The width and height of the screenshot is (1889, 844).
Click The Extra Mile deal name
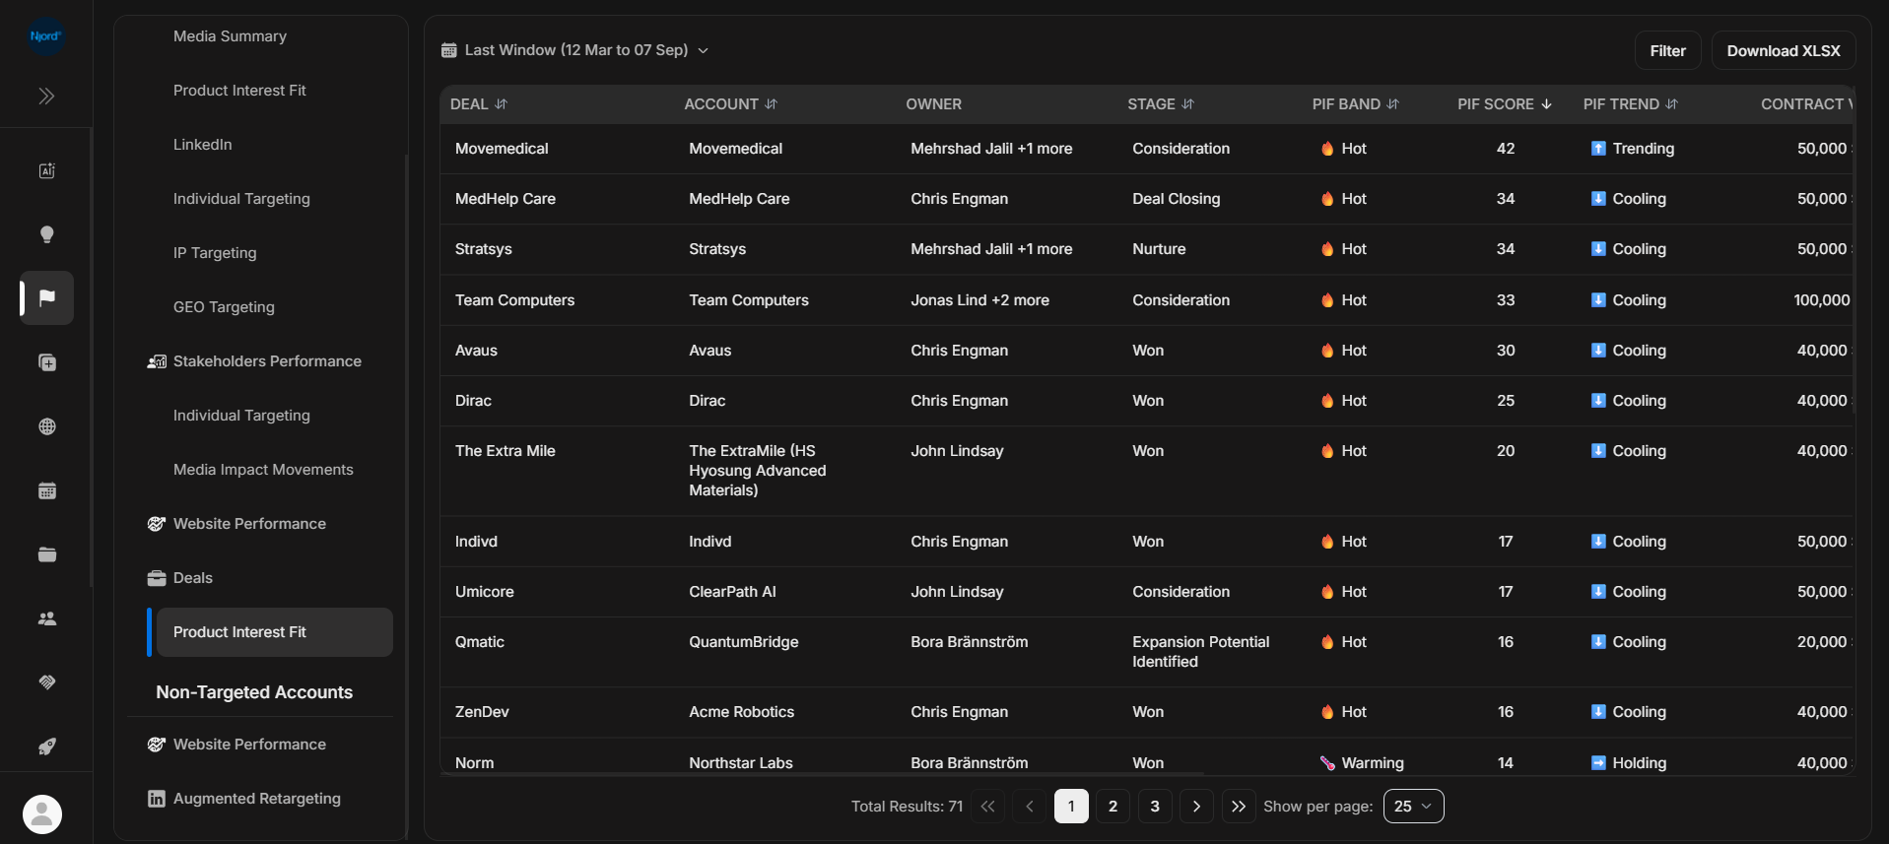coord(506,451)
